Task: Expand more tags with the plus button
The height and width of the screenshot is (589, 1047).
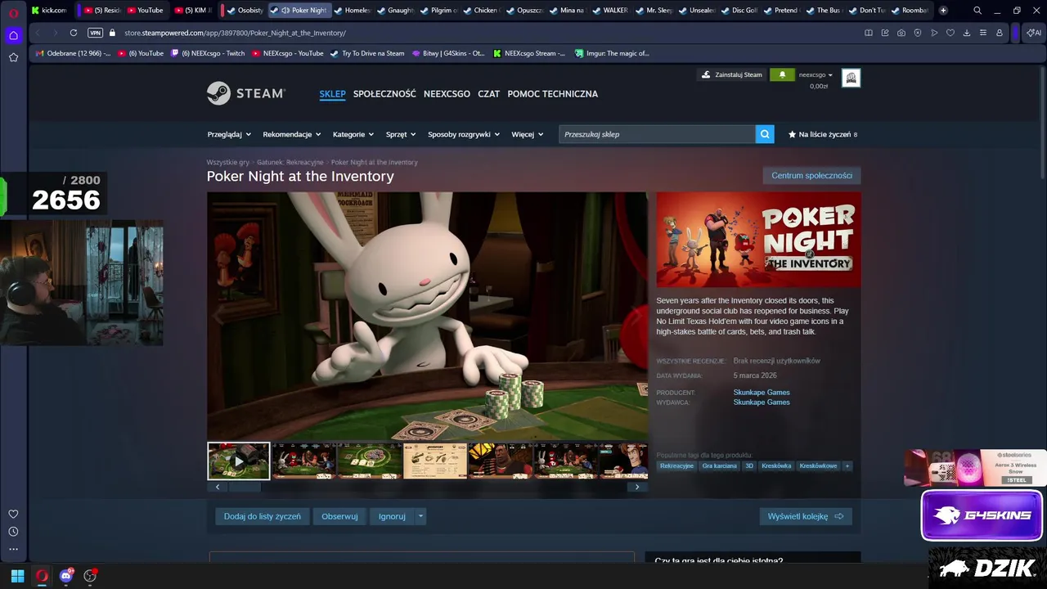Action: click(x=847, y=465)
